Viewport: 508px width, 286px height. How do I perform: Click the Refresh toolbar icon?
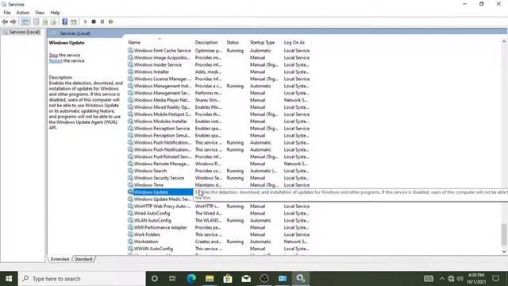click(x=45, y=21)
